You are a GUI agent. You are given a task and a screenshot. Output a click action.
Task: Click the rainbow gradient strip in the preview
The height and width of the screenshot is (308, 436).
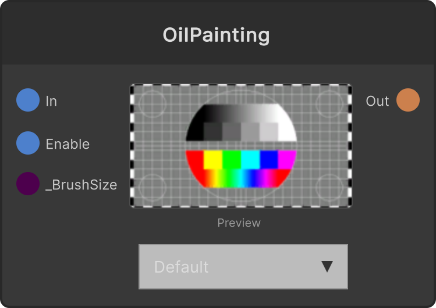click(242, 178)
